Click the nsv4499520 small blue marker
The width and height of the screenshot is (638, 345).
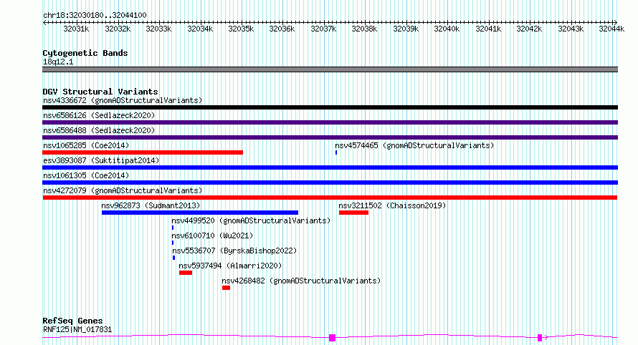tap(173, 228)
